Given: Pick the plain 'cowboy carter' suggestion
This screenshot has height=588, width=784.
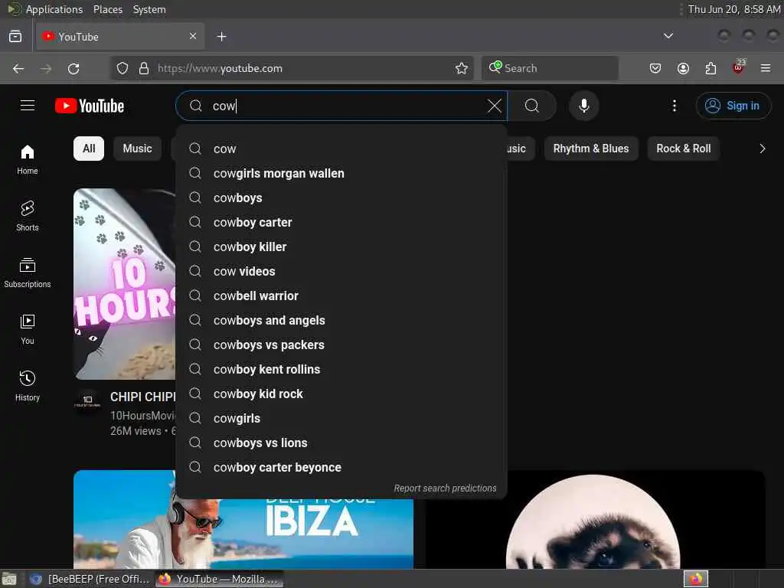Looking at the screenshot, I should tap(341, 222).
